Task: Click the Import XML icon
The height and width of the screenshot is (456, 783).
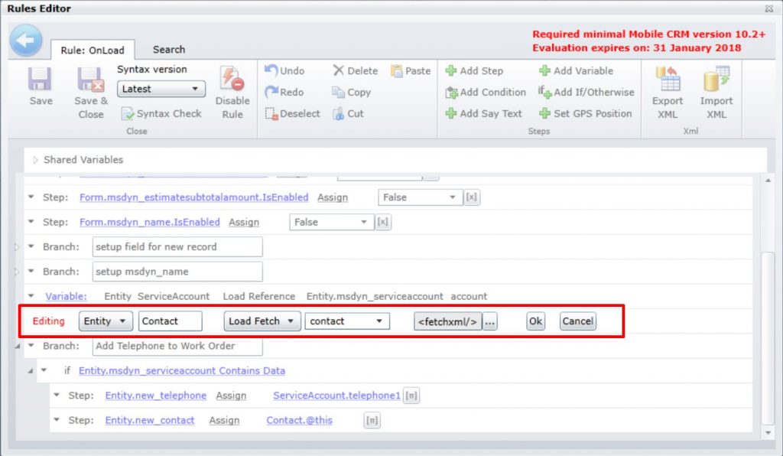Action: (716, 90)
